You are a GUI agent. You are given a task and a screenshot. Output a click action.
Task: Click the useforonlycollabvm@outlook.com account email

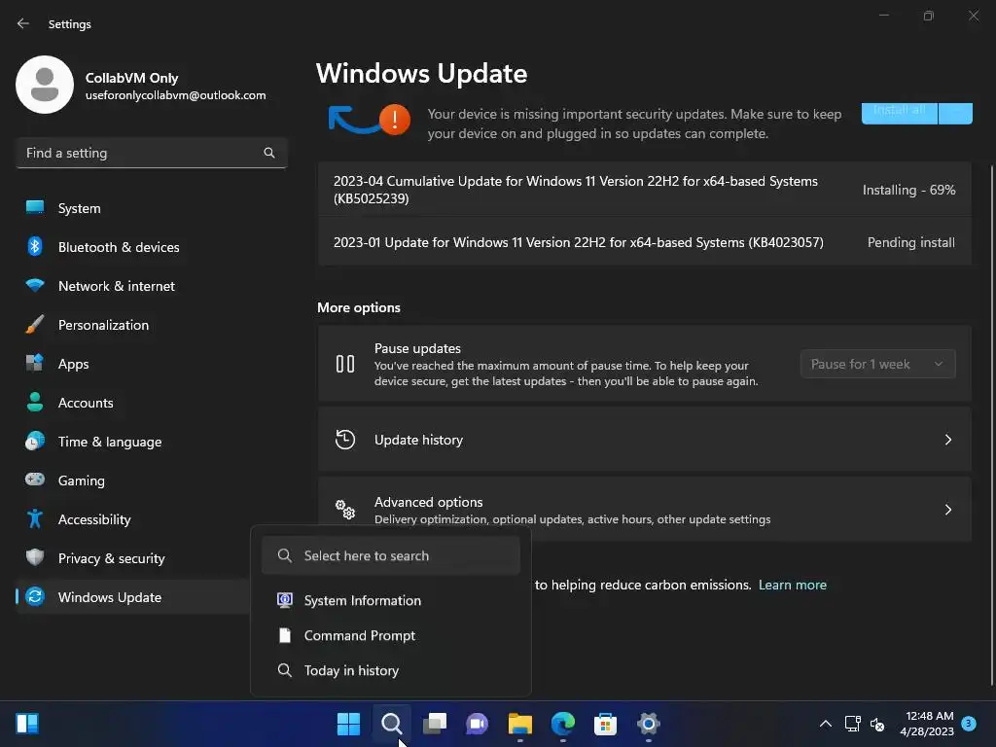point(175,95)
